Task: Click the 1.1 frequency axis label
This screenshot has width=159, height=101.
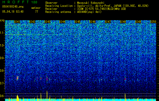Action: pos(2,33)
